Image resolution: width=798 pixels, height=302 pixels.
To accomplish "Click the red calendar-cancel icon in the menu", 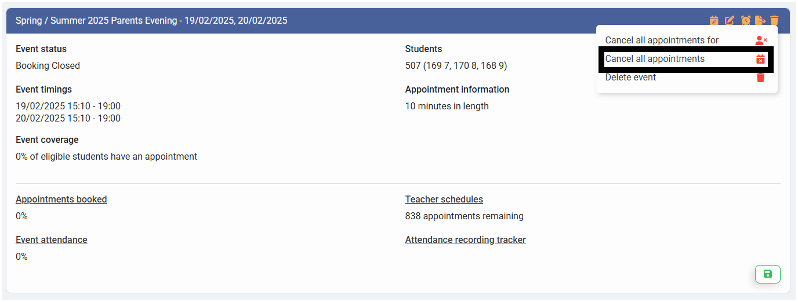I will [760, 59].
